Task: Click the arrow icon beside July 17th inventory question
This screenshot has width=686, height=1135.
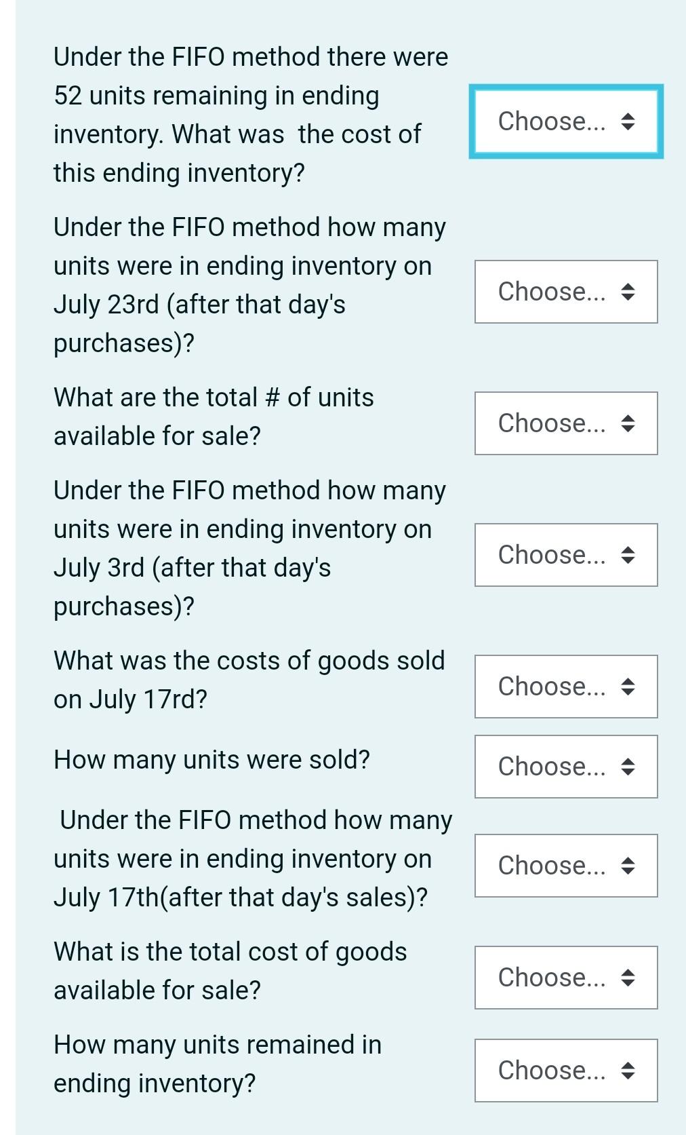Action: pos(627,866)
